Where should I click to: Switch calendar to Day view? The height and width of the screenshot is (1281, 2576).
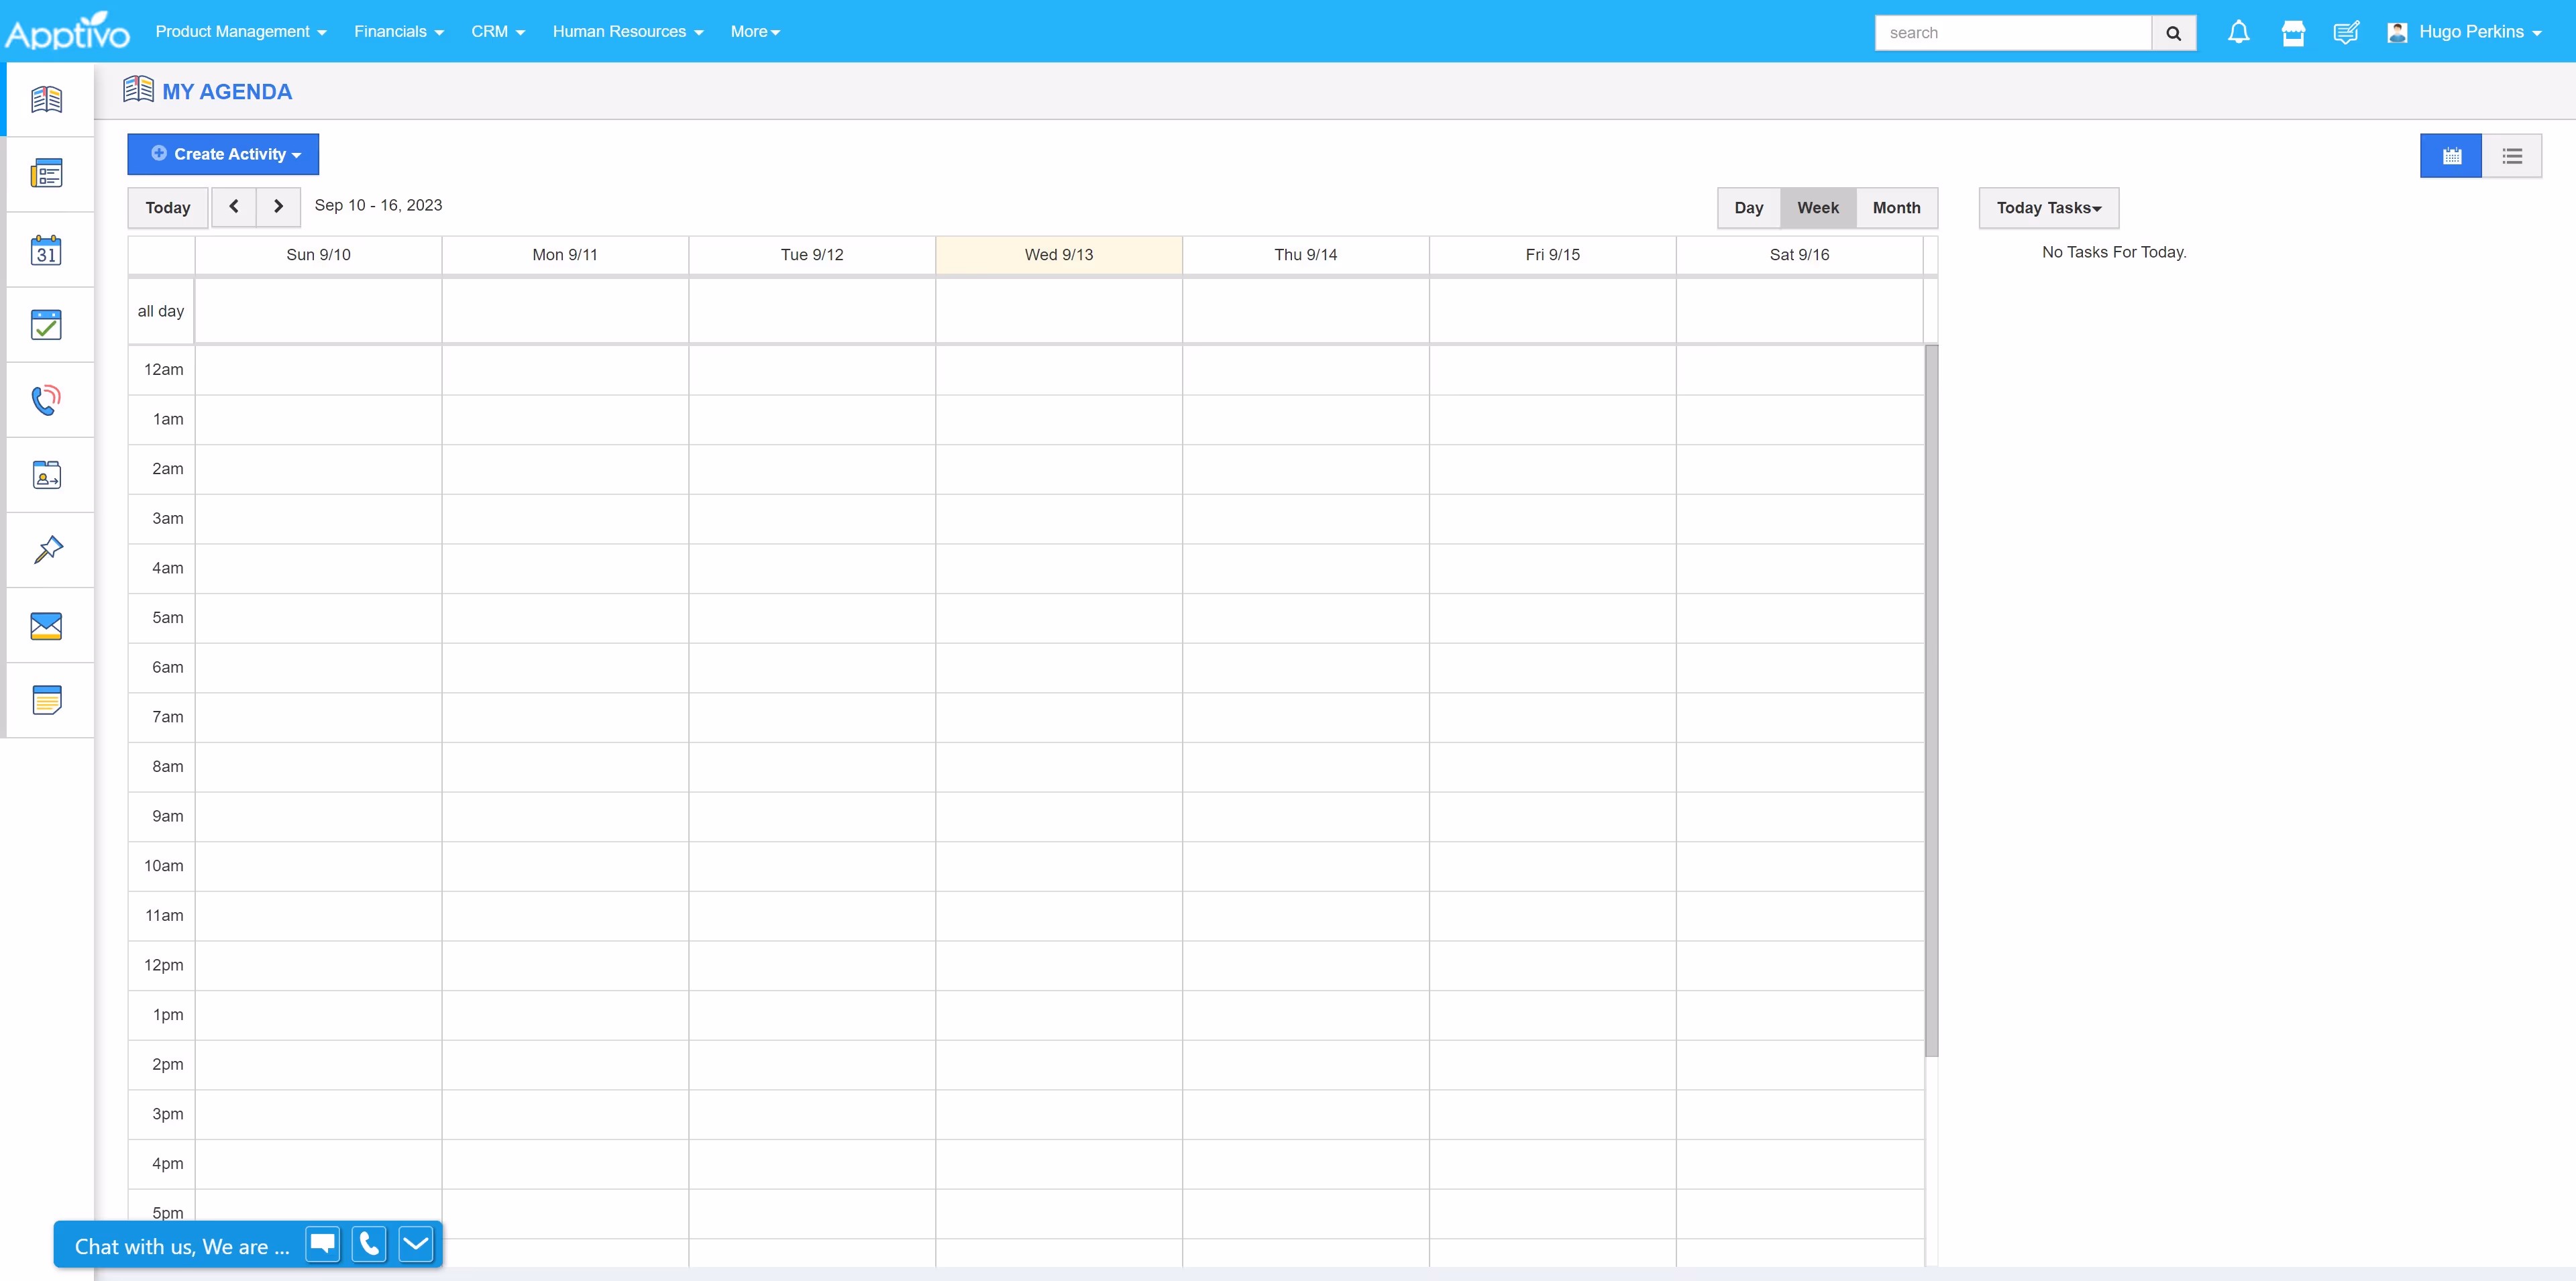click(x=1748, y=208)
